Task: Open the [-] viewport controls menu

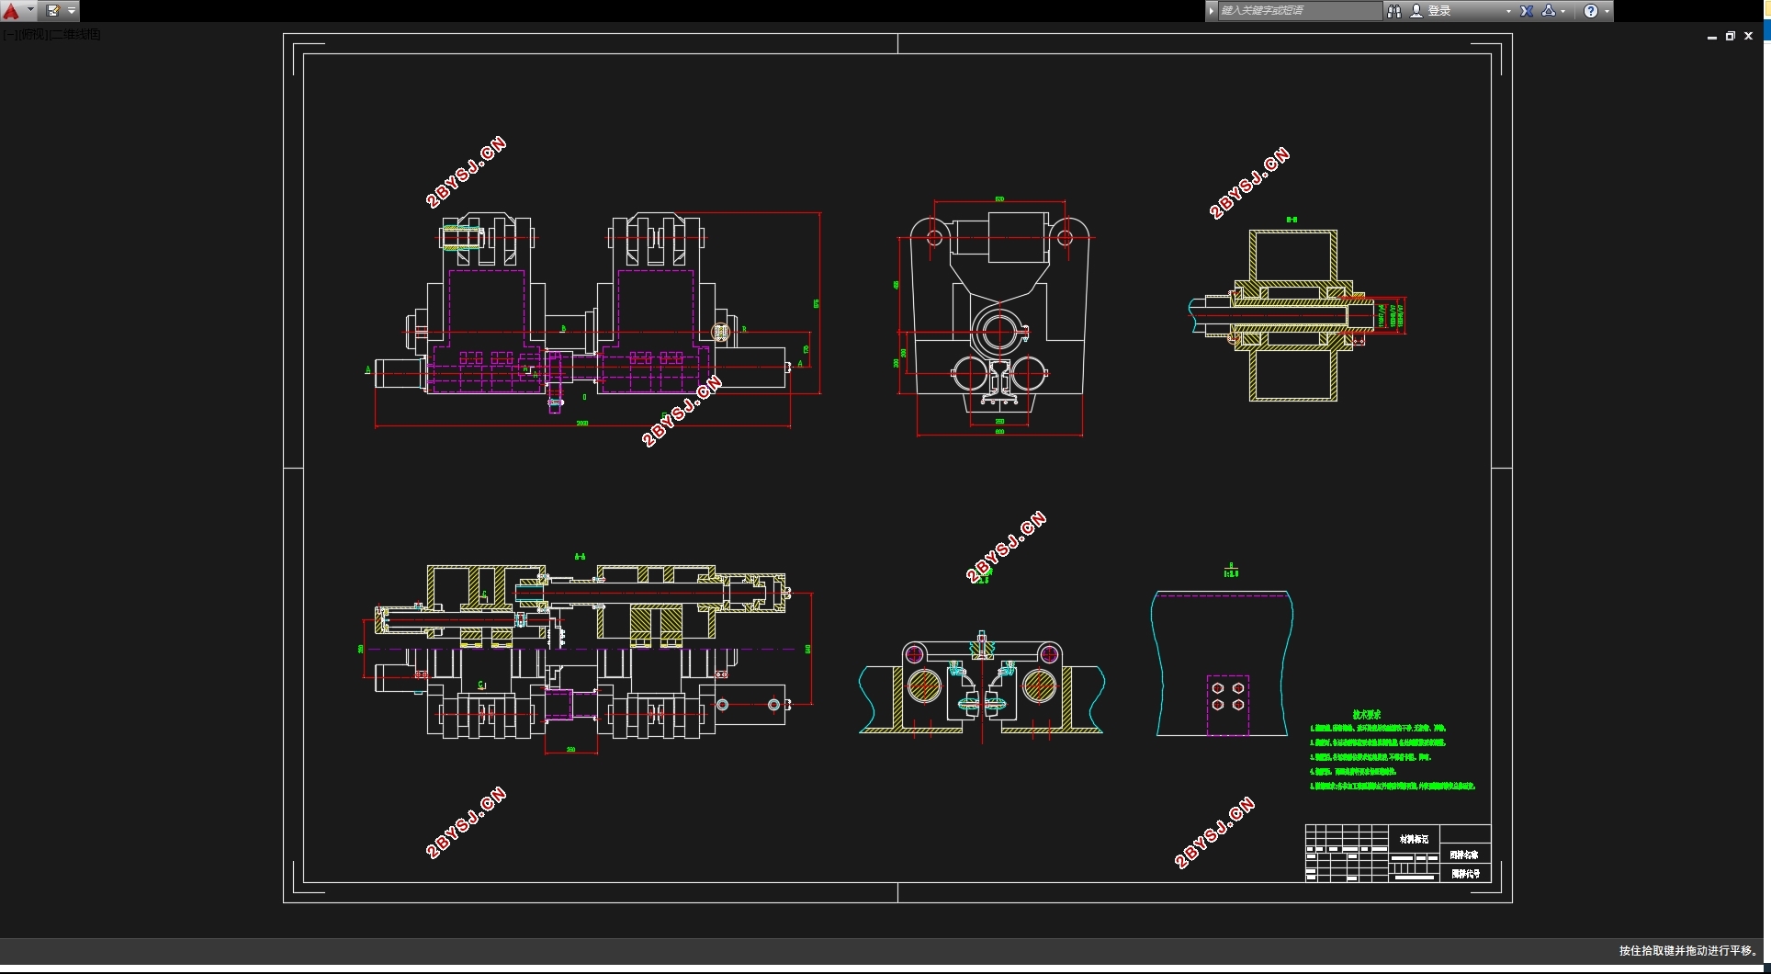Action: pyautogui.click(x=8, y=34)
